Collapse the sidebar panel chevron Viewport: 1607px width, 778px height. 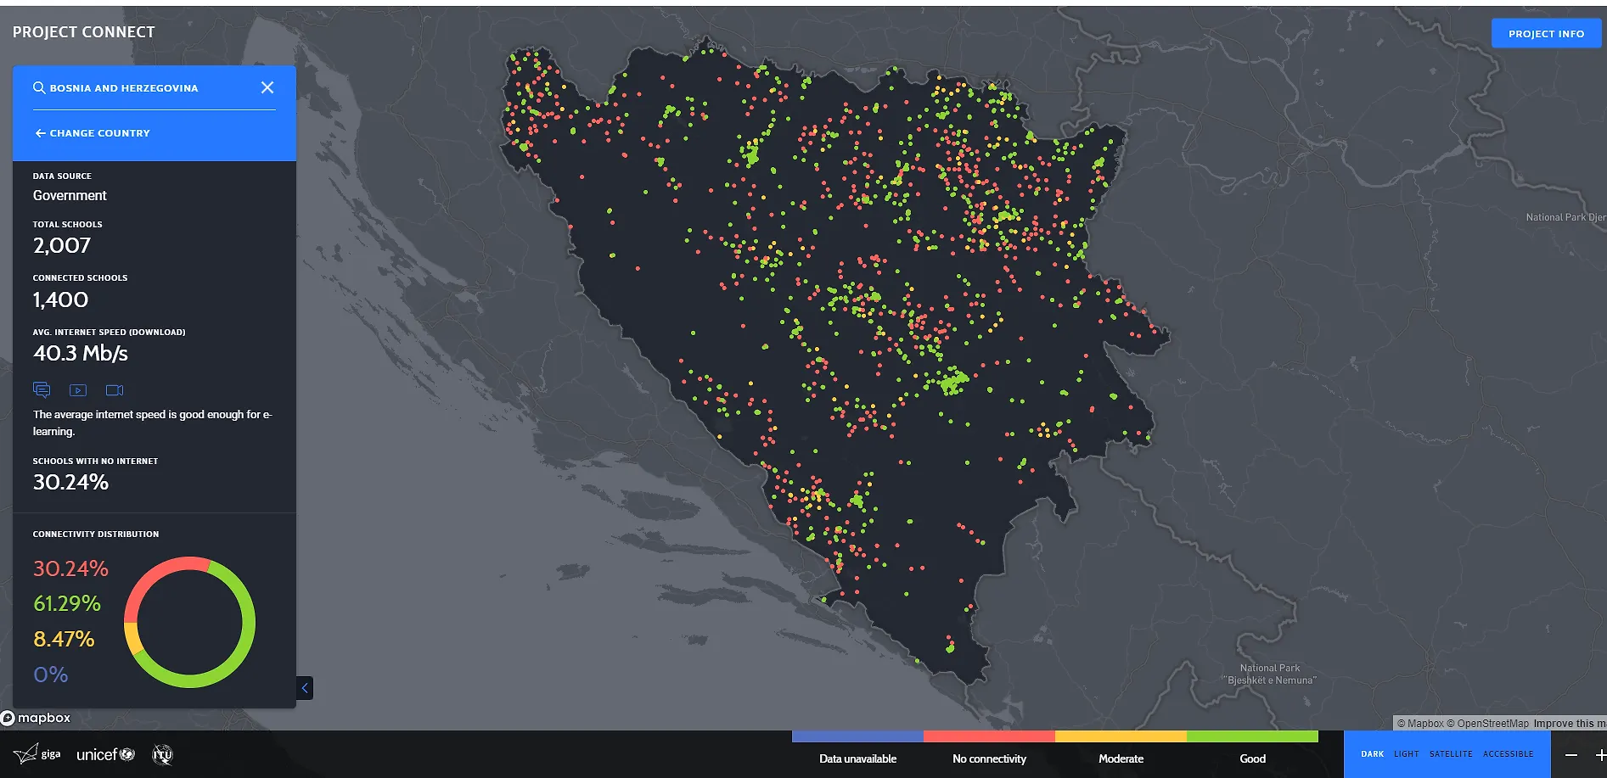coord(305,687)
